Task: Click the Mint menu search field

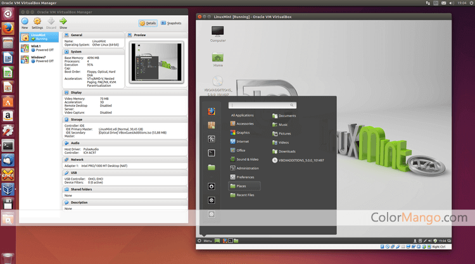Action: point(262,105)
